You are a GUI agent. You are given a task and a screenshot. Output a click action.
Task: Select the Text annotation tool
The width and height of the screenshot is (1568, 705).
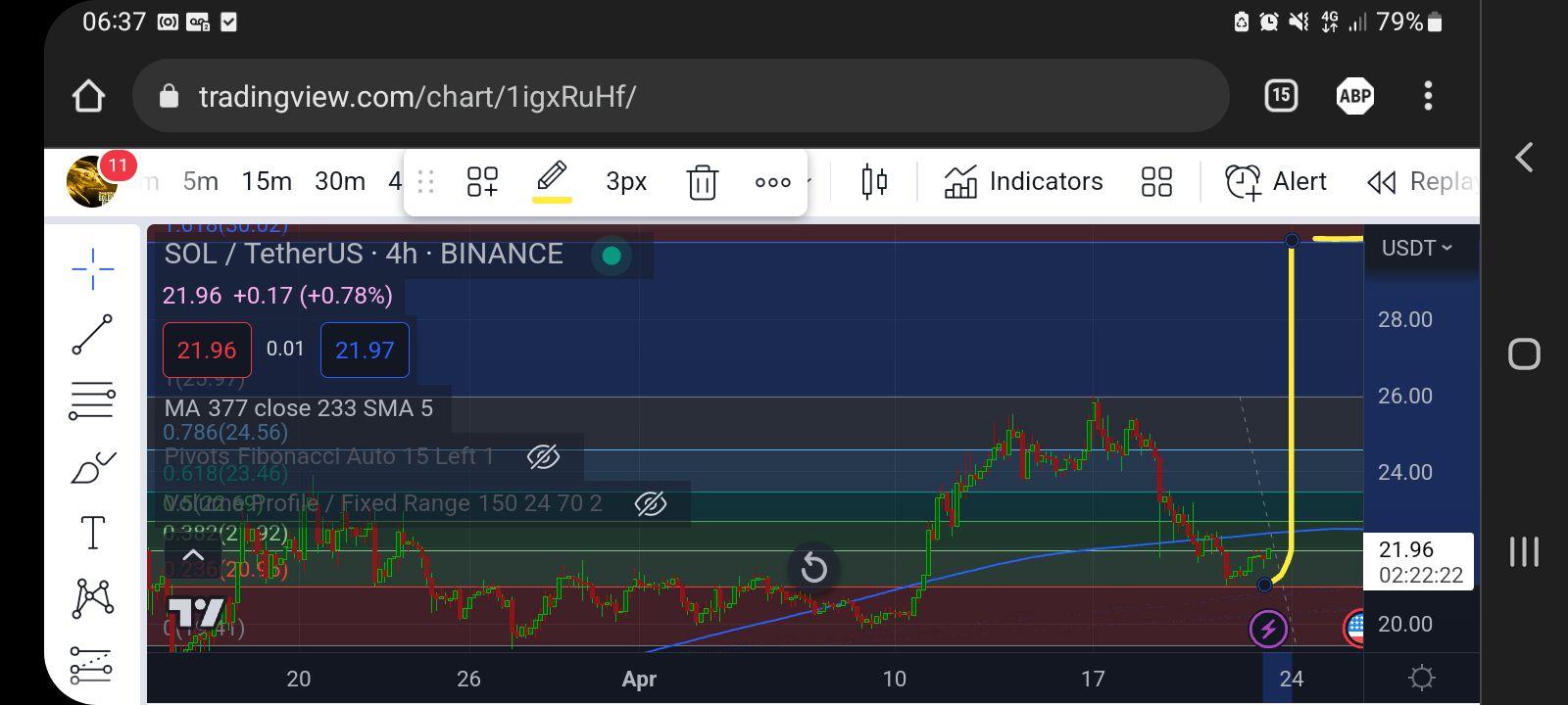pos(92,534)
